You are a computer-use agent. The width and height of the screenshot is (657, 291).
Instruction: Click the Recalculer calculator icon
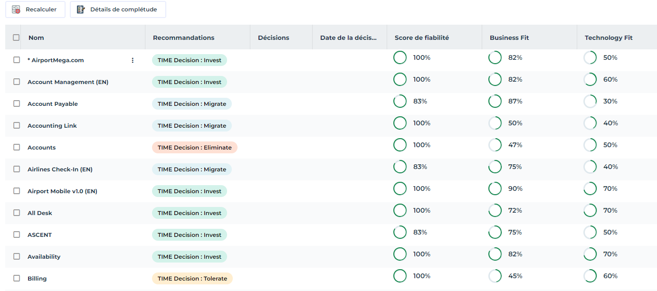[x=16, y=9]
